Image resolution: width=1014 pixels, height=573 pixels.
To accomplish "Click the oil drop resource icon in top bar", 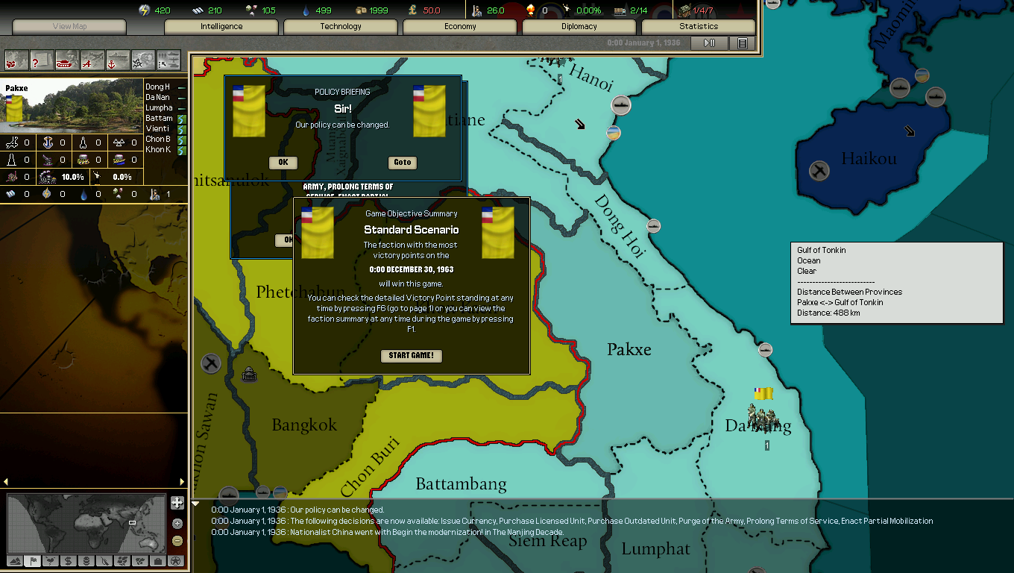I will pos(305,10).
